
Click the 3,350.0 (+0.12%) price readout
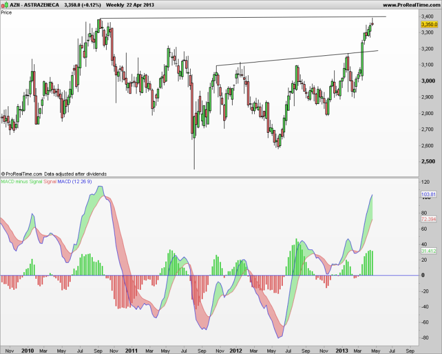(82, 5)
